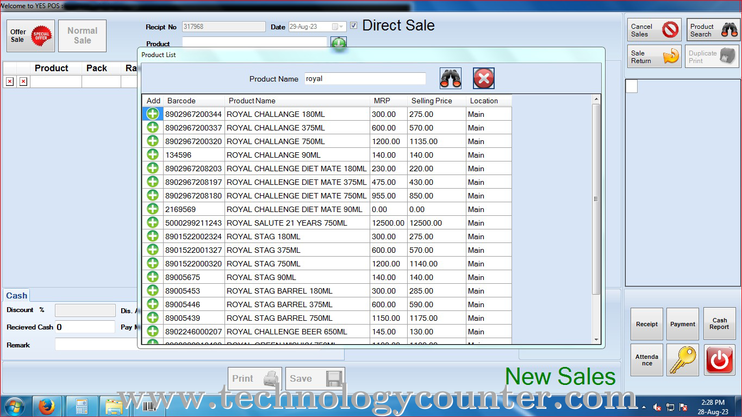Open file explorer from taskbar
742x417 pixels.
(114, 407)
